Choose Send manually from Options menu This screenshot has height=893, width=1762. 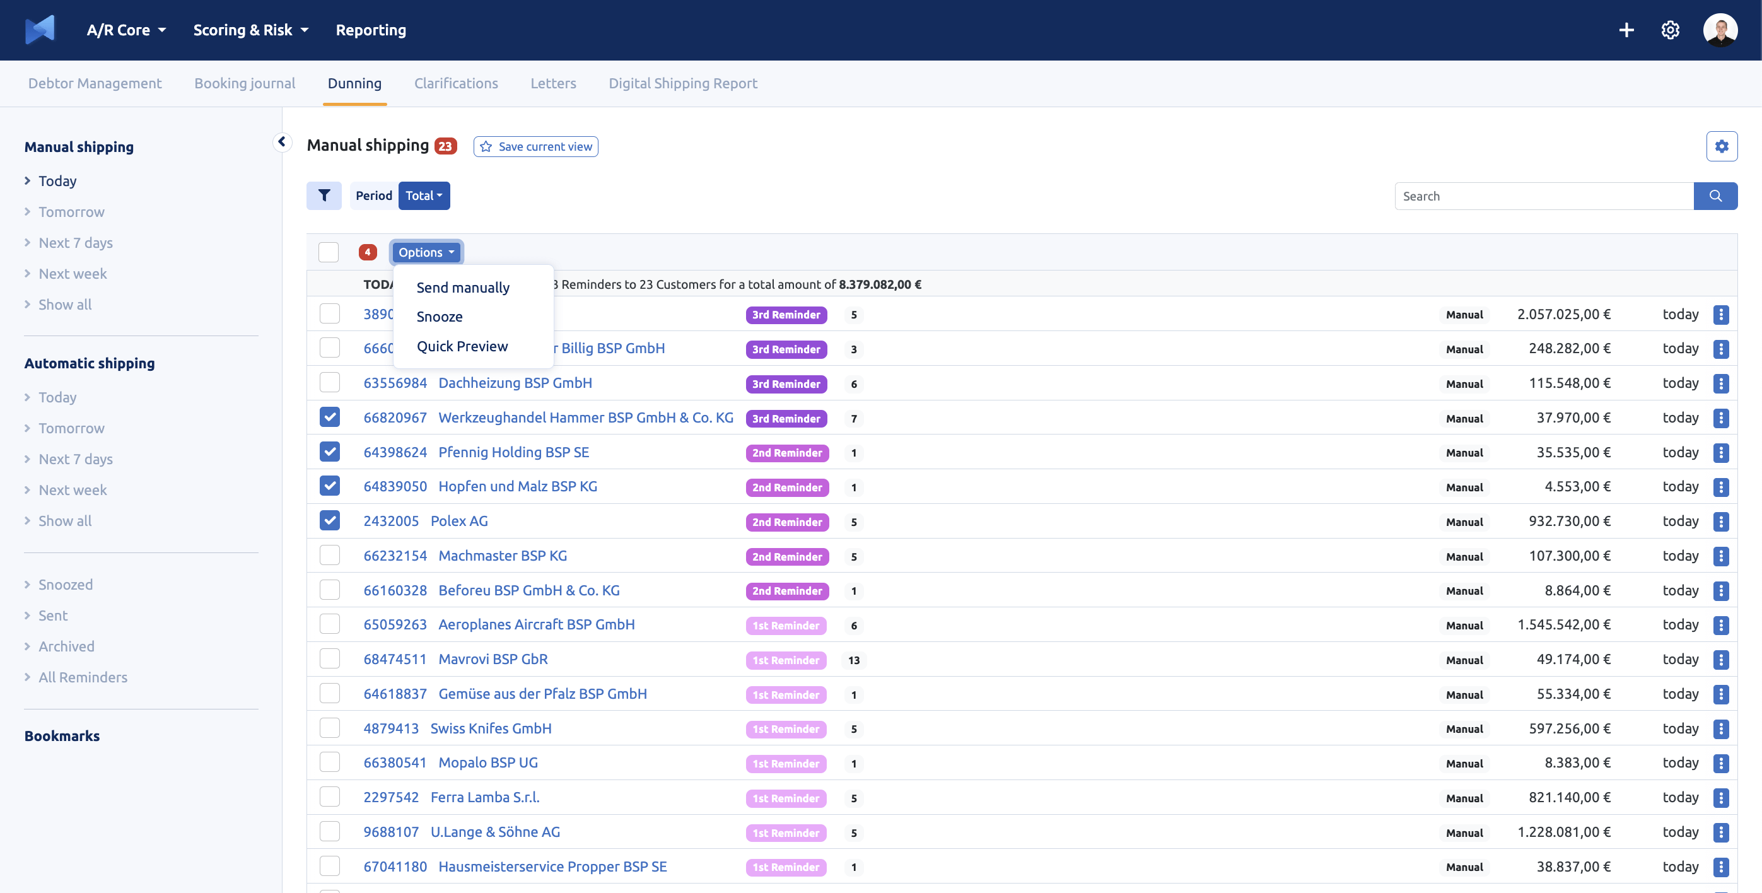click(x=462, y=288)
